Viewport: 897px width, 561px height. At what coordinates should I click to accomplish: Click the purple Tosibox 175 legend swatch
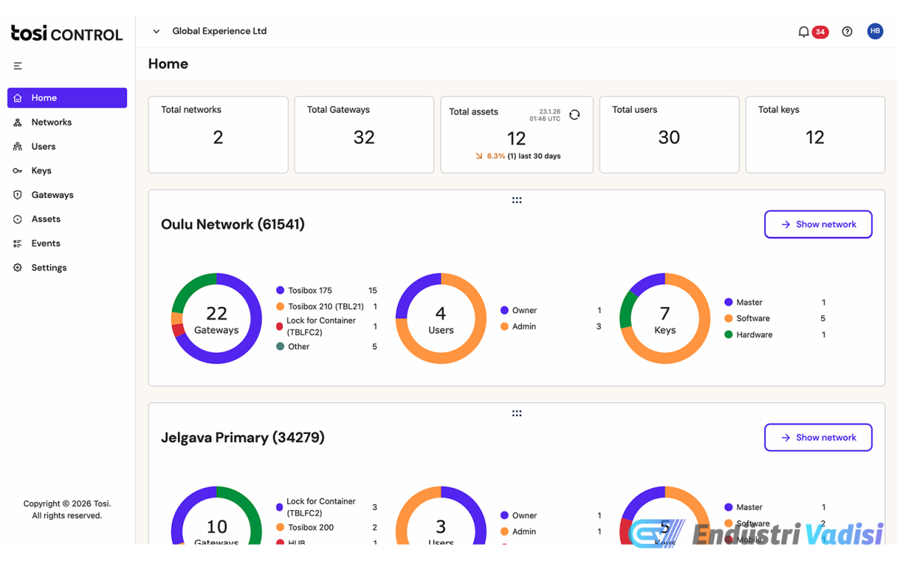coord(280,291)
